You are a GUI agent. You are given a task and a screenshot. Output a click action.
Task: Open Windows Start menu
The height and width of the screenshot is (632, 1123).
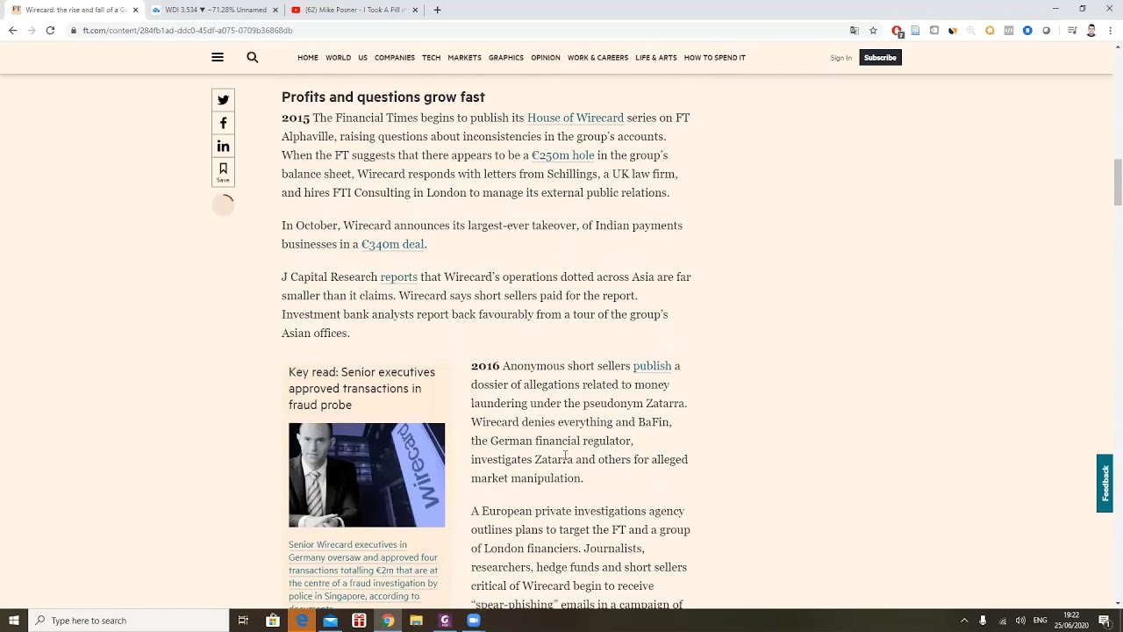click(x=13, y=621)
